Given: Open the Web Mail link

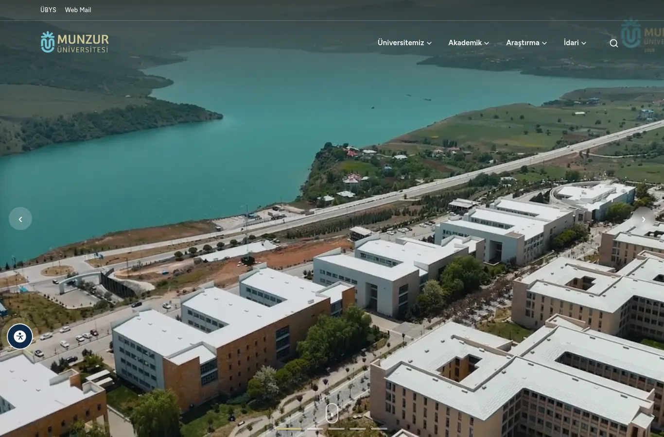Looking at the screenshot, I should 78,10.
